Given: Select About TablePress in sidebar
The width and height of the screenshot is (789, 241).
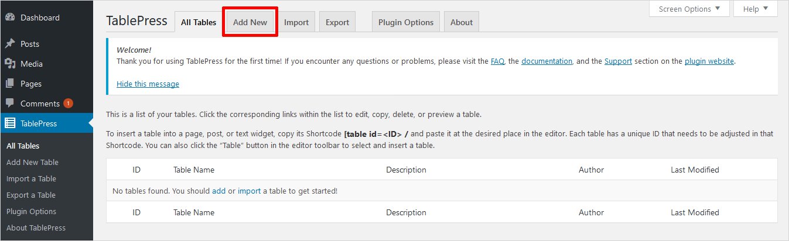Looking at the screenshot, I should (x=36, y=228).
